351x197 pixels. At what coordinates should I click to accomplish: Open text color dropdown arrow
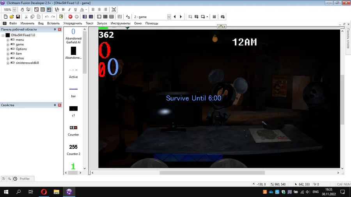click(x=86, y=10)
